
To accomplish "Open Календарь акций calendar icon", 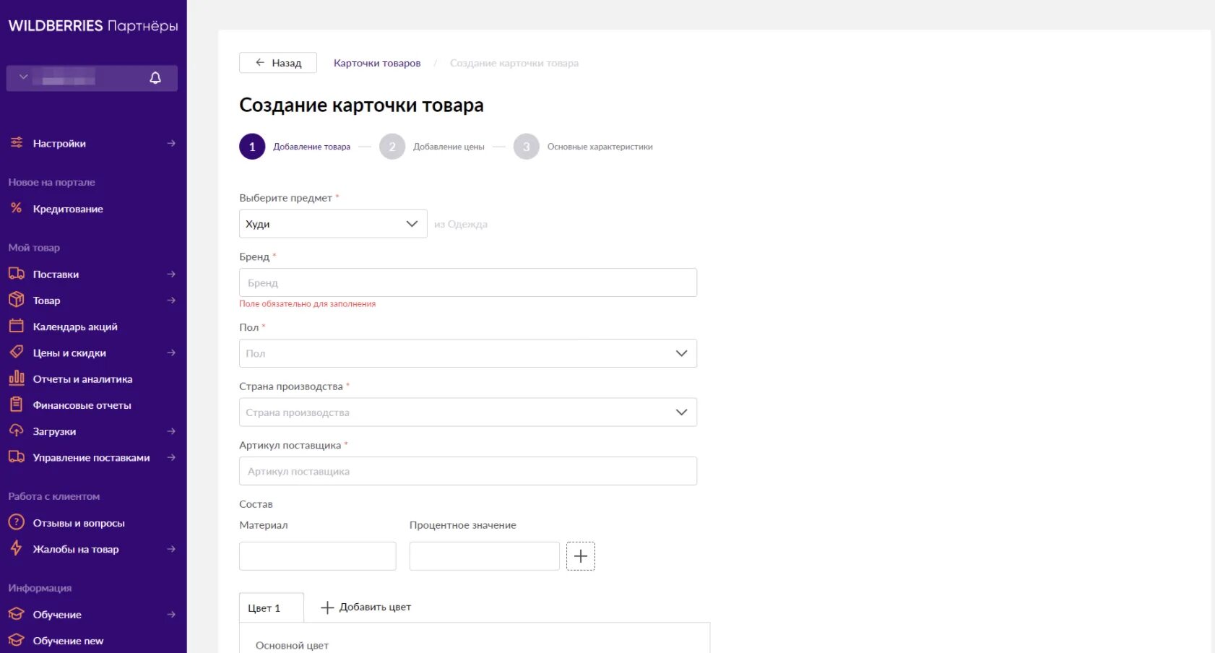I will (x=16, y=326).
